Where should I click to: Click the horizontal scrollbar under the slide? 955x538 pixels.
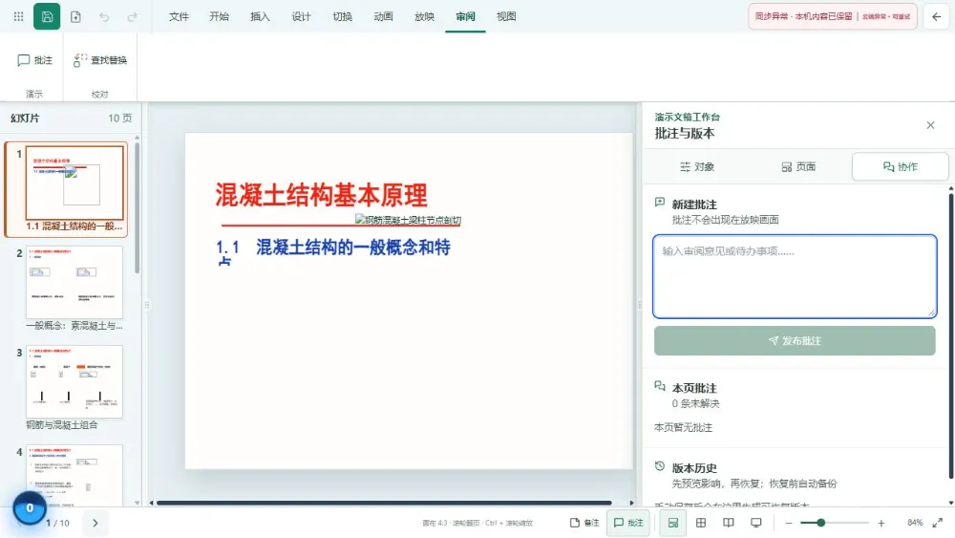coord(384,503)
